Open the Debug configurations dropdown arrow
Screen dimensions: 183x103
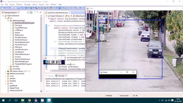pos(29,8)
